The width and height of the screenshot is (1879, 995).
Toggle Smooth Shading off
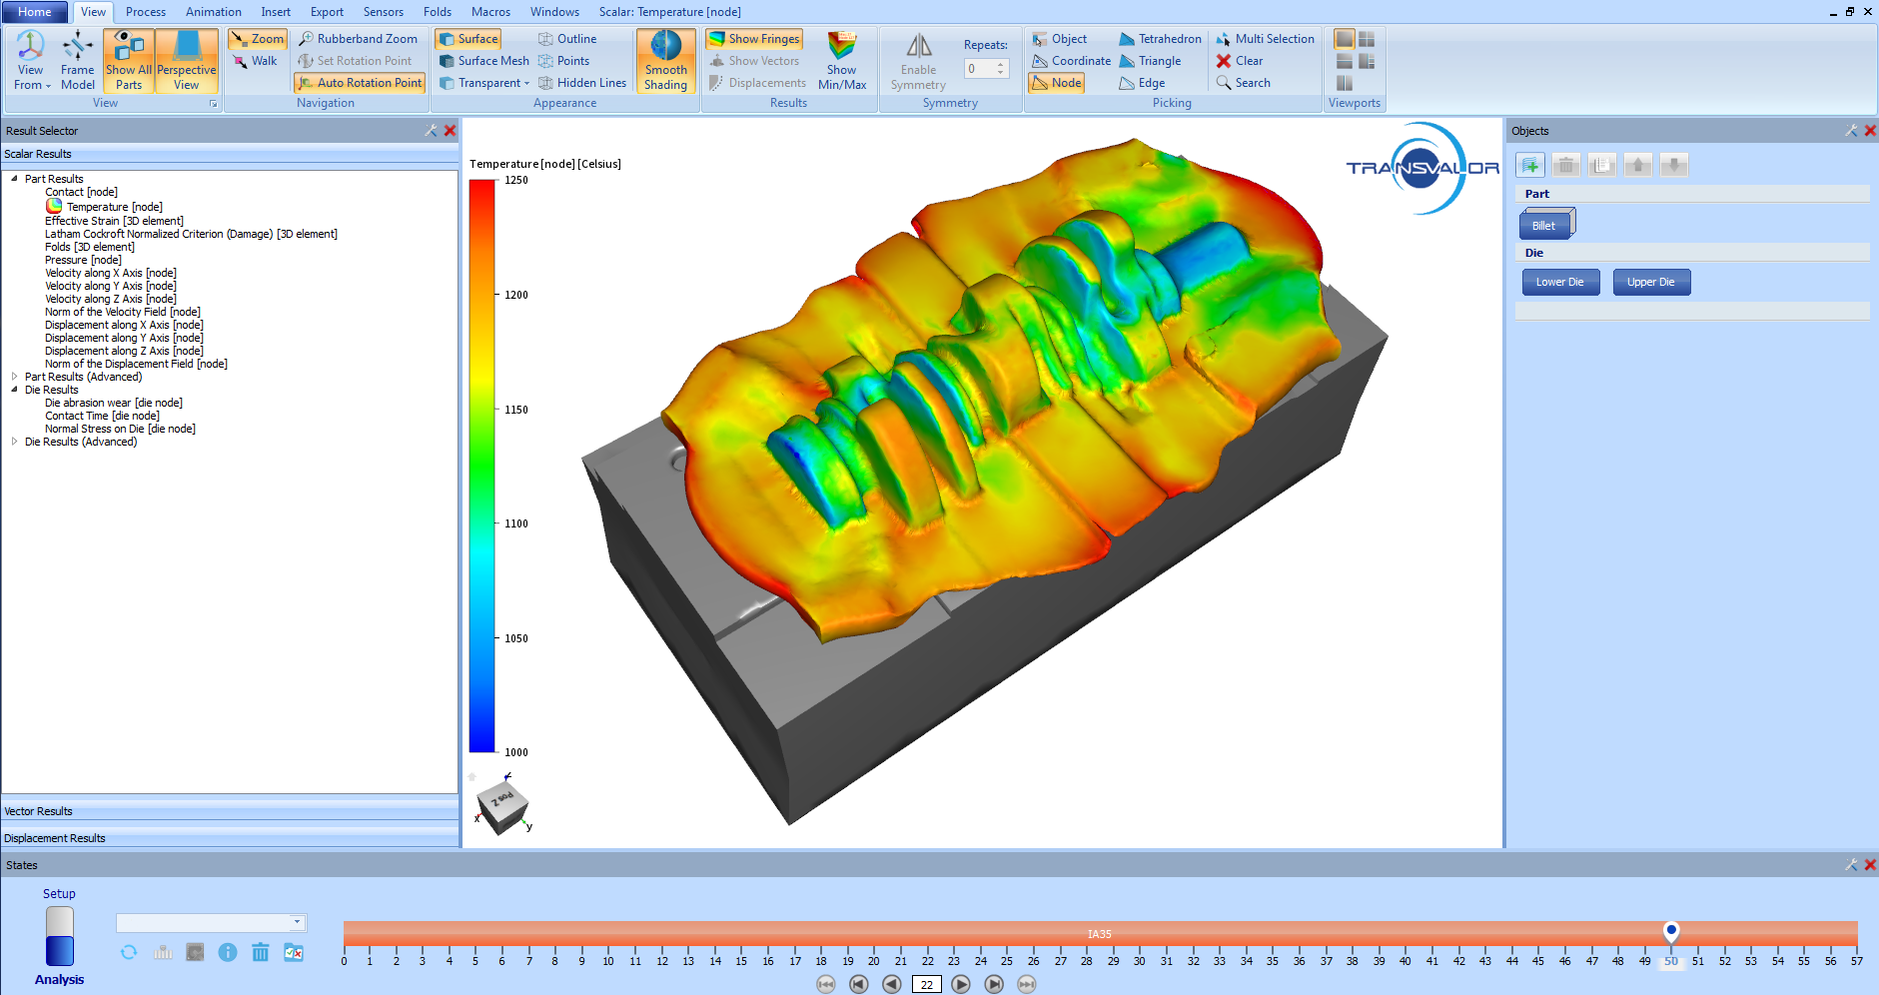(x=665, y=60)
